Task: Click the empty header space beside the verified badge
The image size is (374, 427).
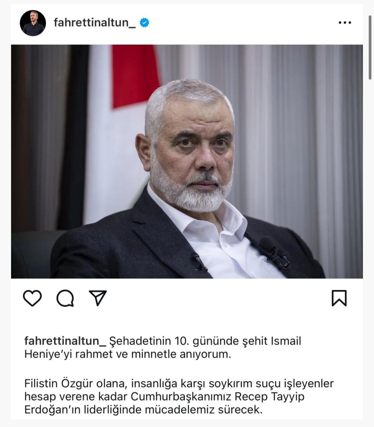Action: tap(242, 23)
